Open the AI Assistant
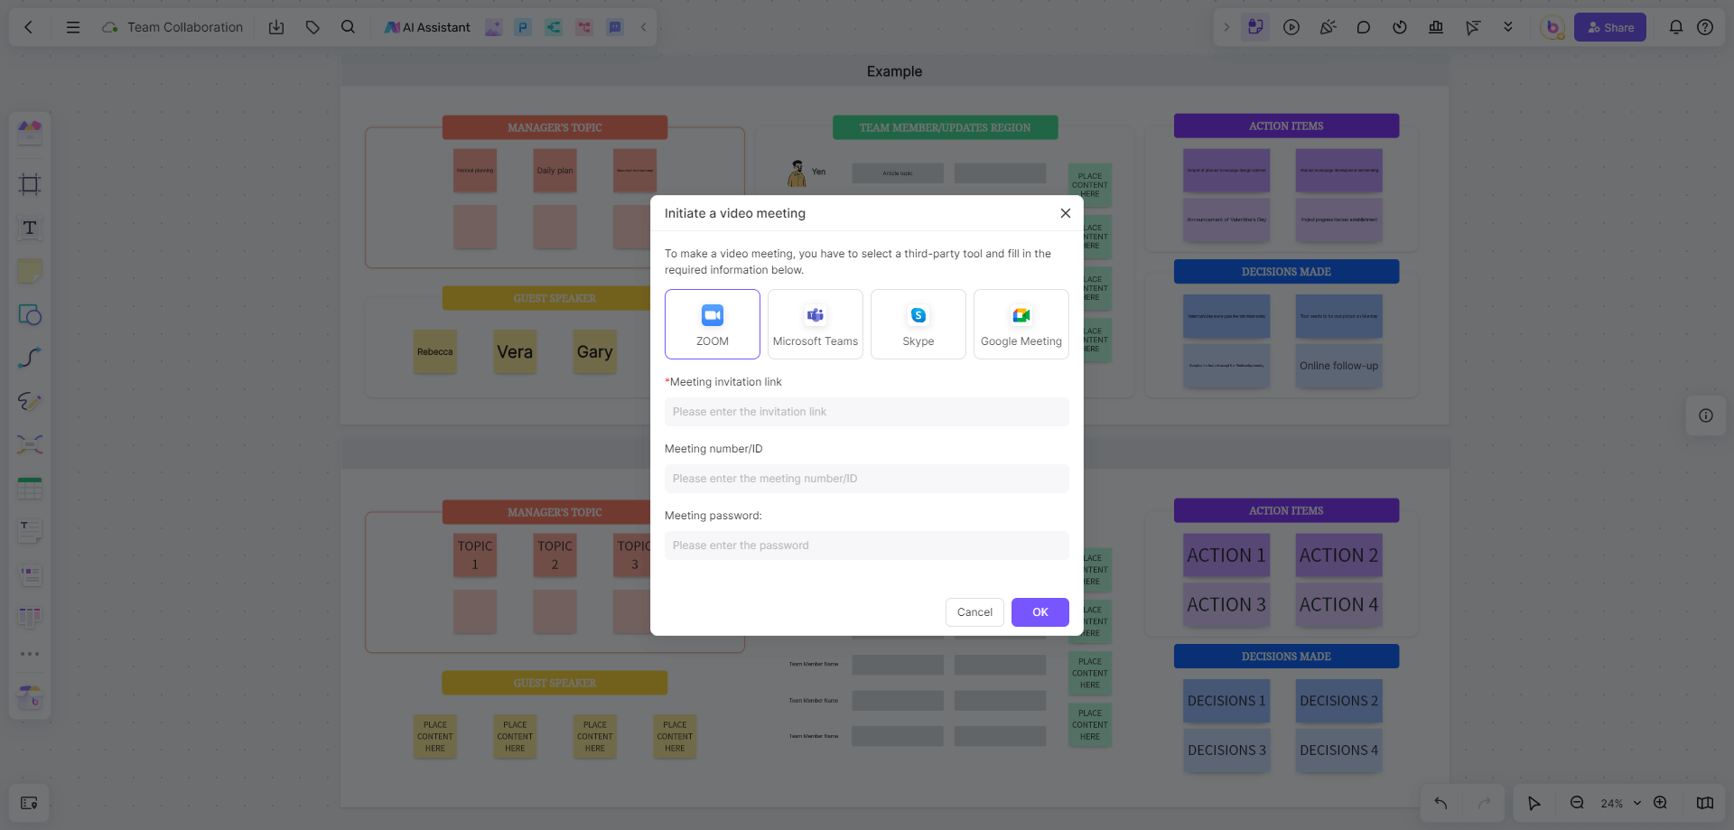Screen dimensions: 1734x830 [427, 27]
